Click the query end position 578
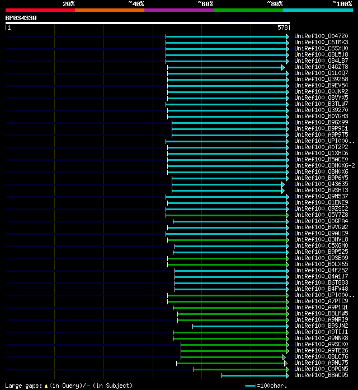Viewport: 358px width, 390px height. pos(282,27)
